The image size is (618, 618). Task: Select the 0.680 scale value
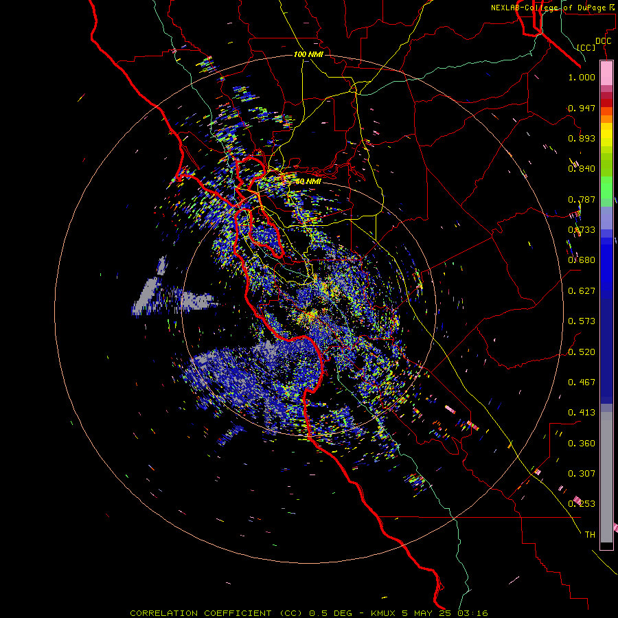[x=582, y=260]
